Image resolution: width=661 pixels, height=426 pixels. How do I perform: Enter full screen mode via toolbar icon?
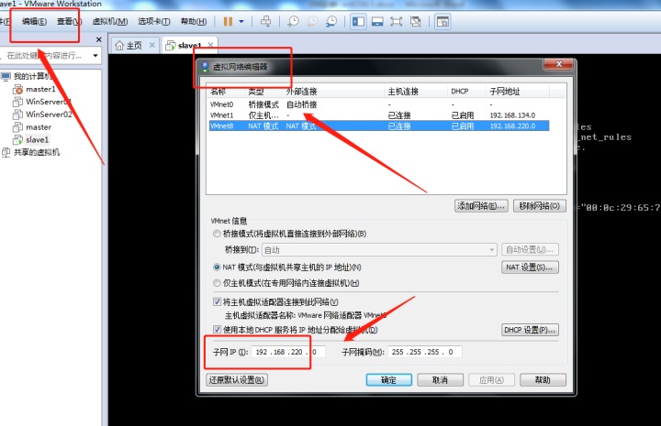point(397,21)
